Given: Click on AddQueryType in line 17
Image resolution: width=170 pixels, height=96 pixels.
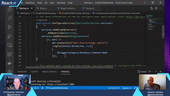Looking at the screenshot, I should coord(56,33).
